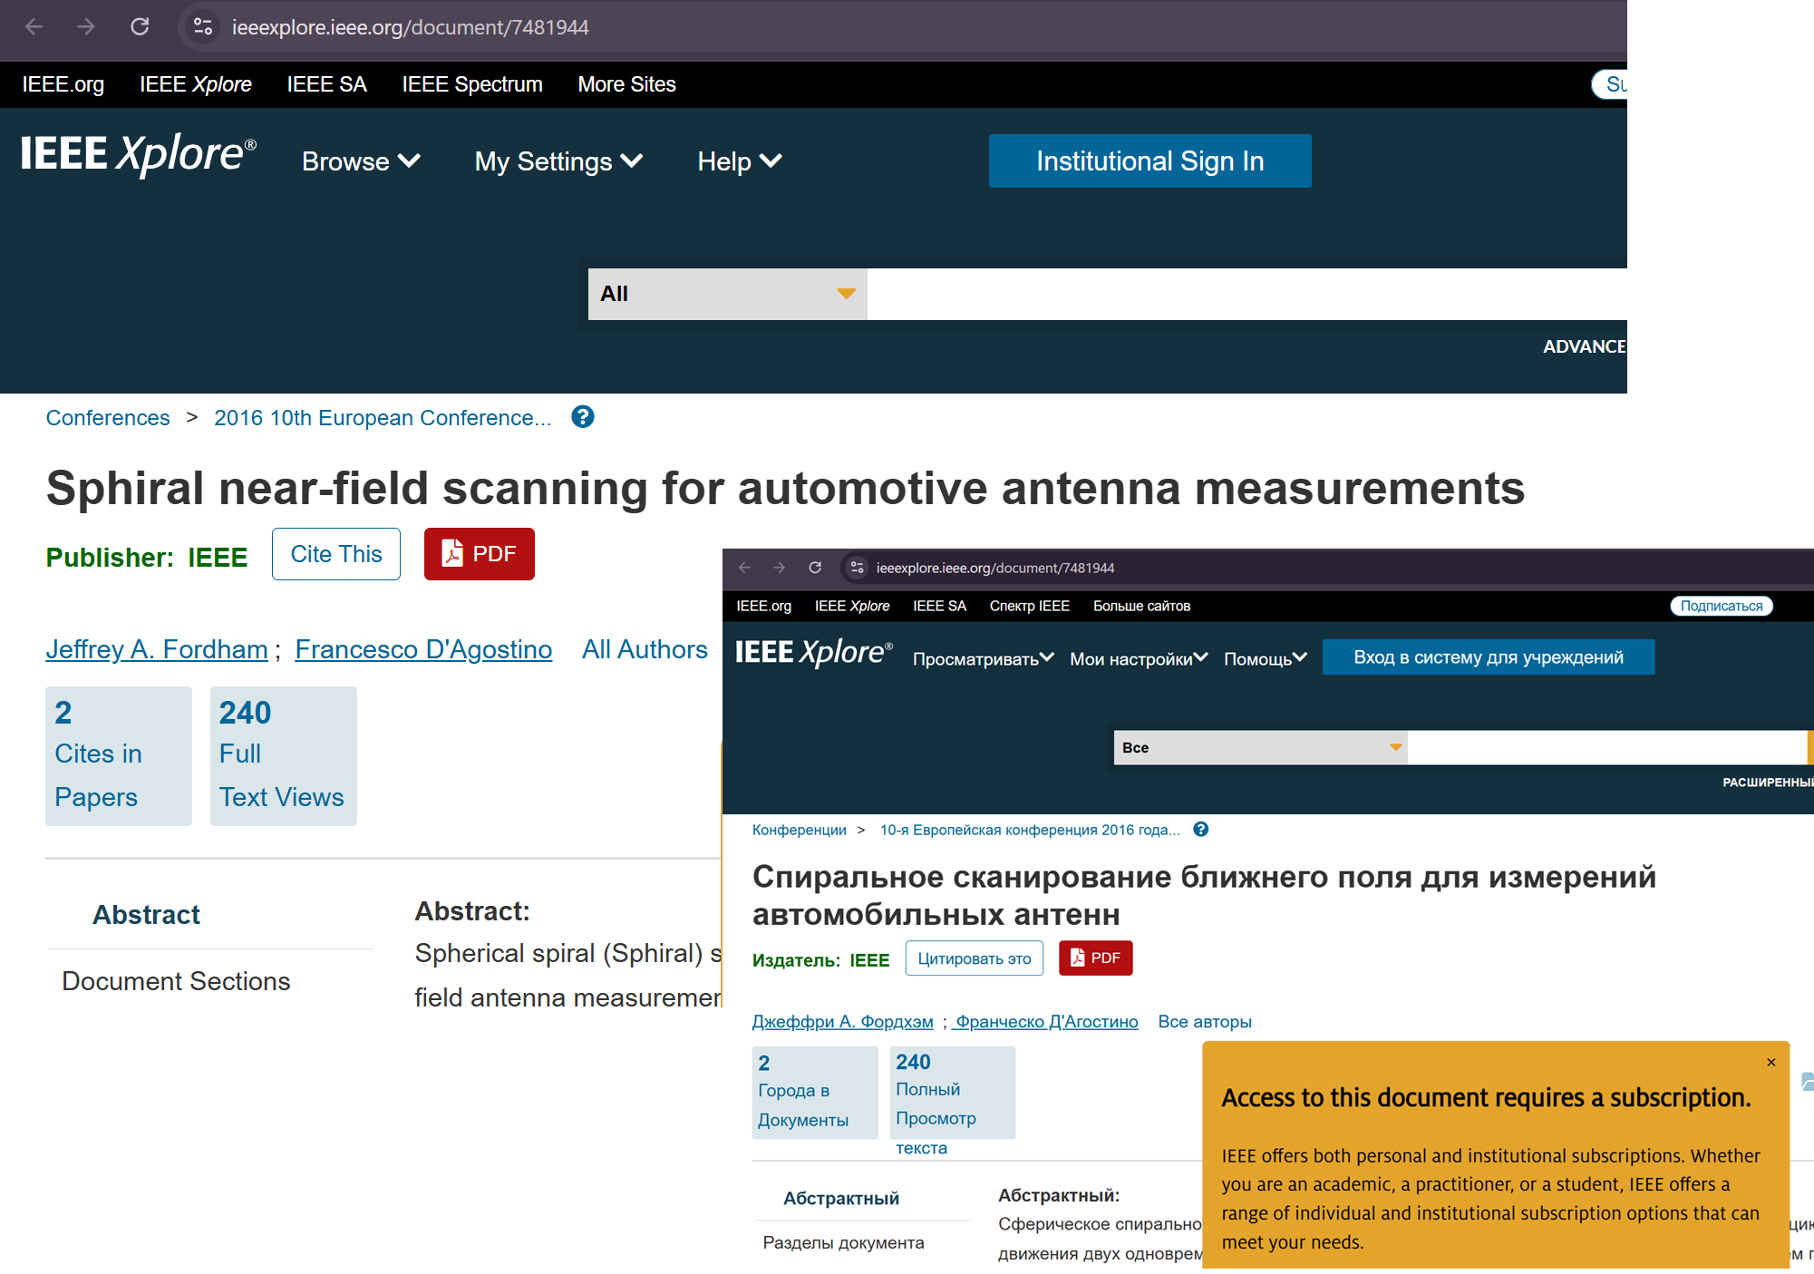1814x1274 pixels.
Task: Click the Cite This button
Action: coord(336,554)
